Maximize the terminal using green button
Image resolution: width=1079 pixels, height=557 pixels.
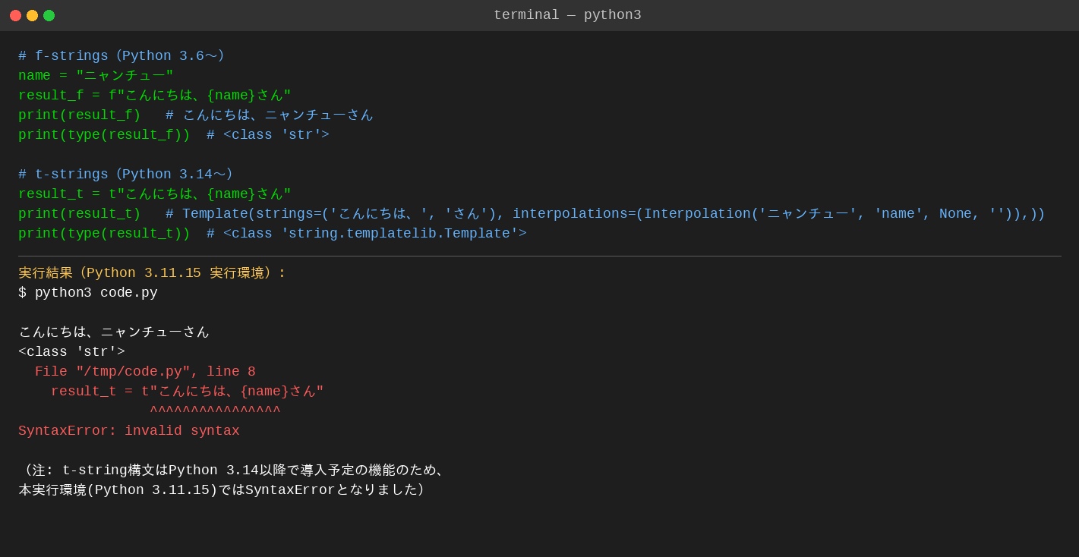49,15
